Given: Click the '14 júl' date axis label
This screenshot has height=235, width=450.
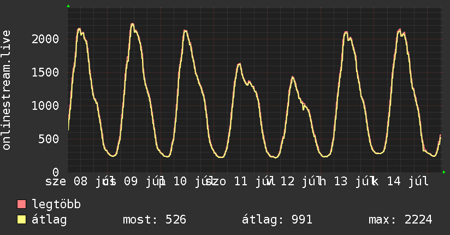Looking at the screenshot, I should pyautogui.click(x=408, y=181).
